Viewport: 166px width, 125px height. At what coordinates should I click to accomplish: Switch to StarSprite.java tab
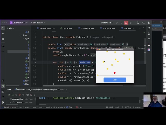(108, 28)
